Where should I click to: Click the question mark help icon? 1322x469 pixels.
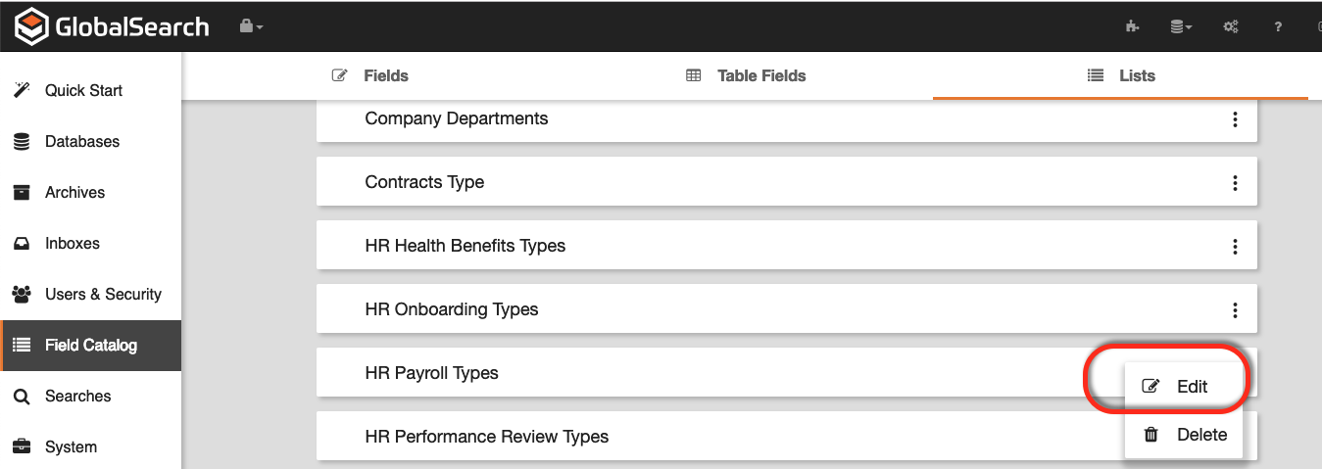pyautogui.click(x=1278, y=26)
